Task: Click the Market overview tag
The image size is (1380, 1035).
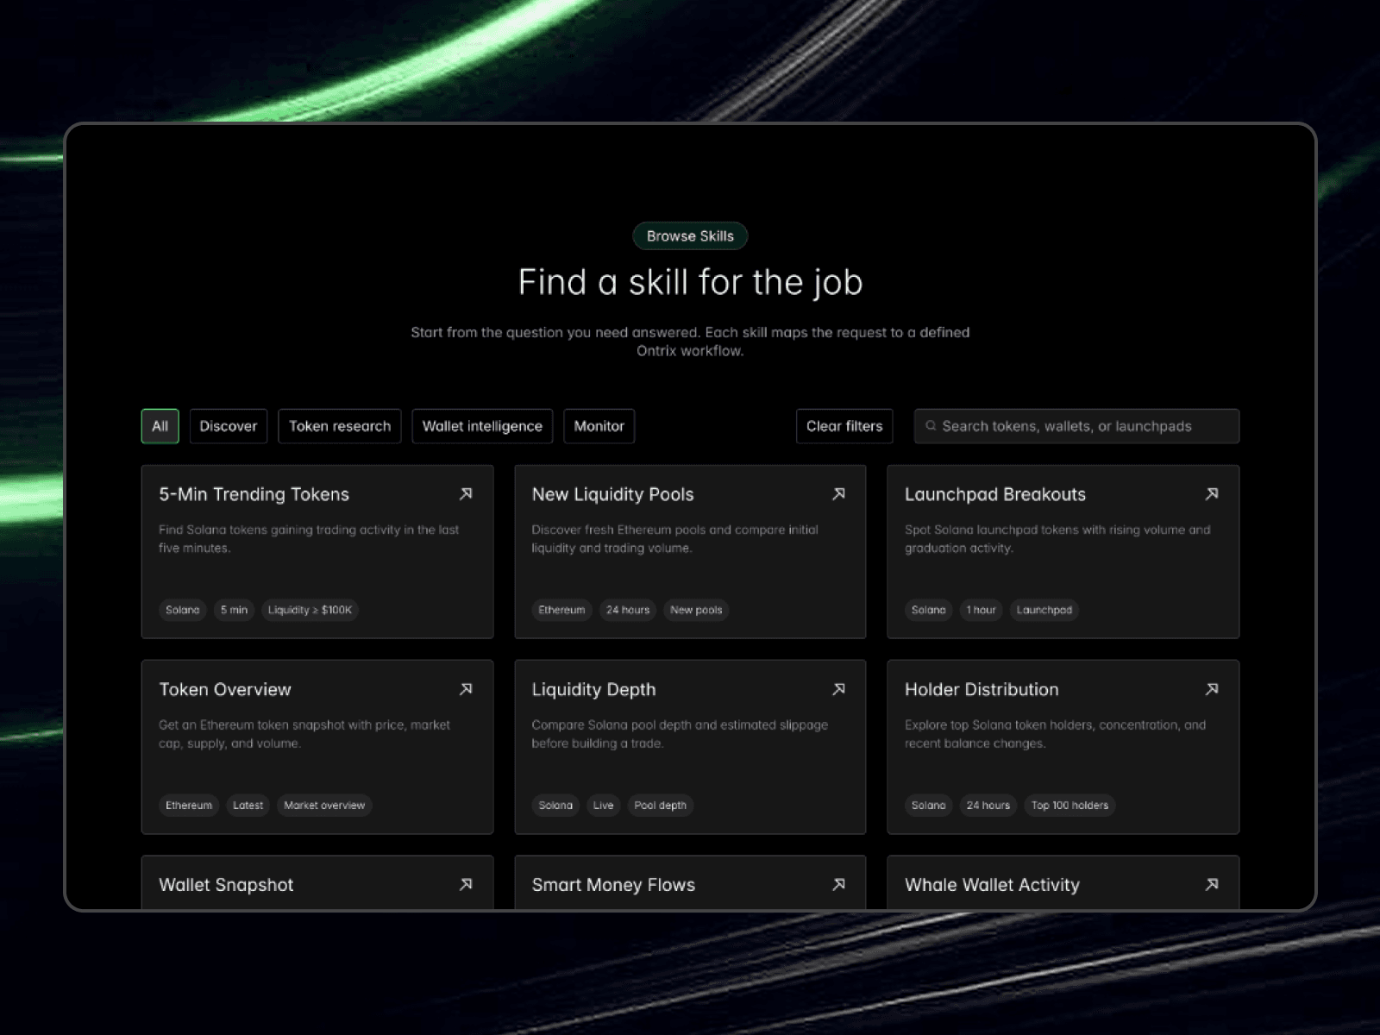Action: [x=324, y=806]
